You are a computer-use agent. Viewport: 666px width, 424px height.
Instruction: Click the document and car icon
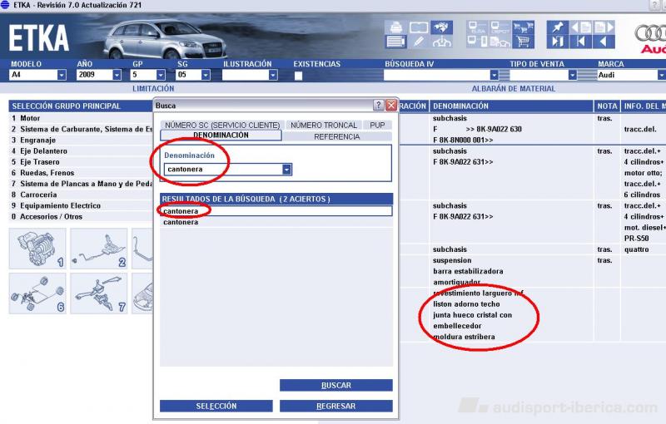(500, 42)
